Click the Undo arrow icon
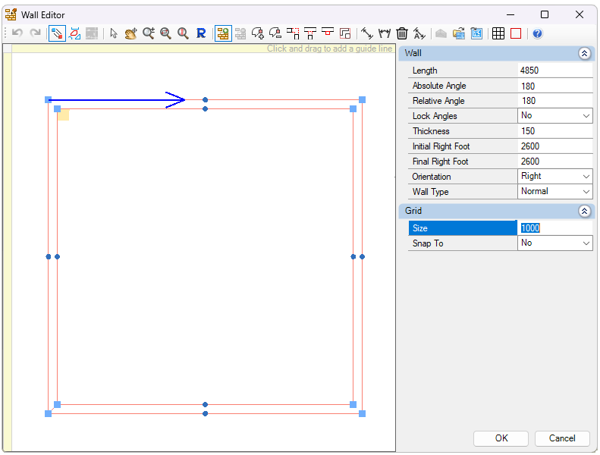 17,33
